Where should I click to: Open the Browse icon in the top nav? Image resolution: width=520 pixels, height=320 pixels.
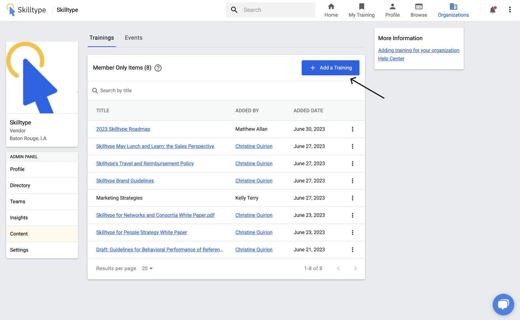[x=419, y=6]
